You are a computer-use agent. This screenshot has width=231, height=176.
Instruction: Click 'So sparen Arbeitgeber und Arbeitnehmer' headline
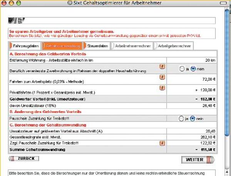coord(62,32)
